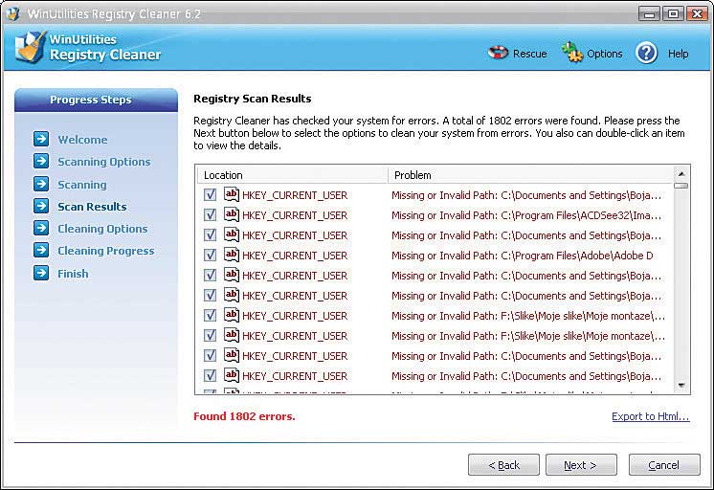This screenshot has height=490, width=714.
Task: Click the WinUtilities broom logo in the header
Action: point(30,47)
